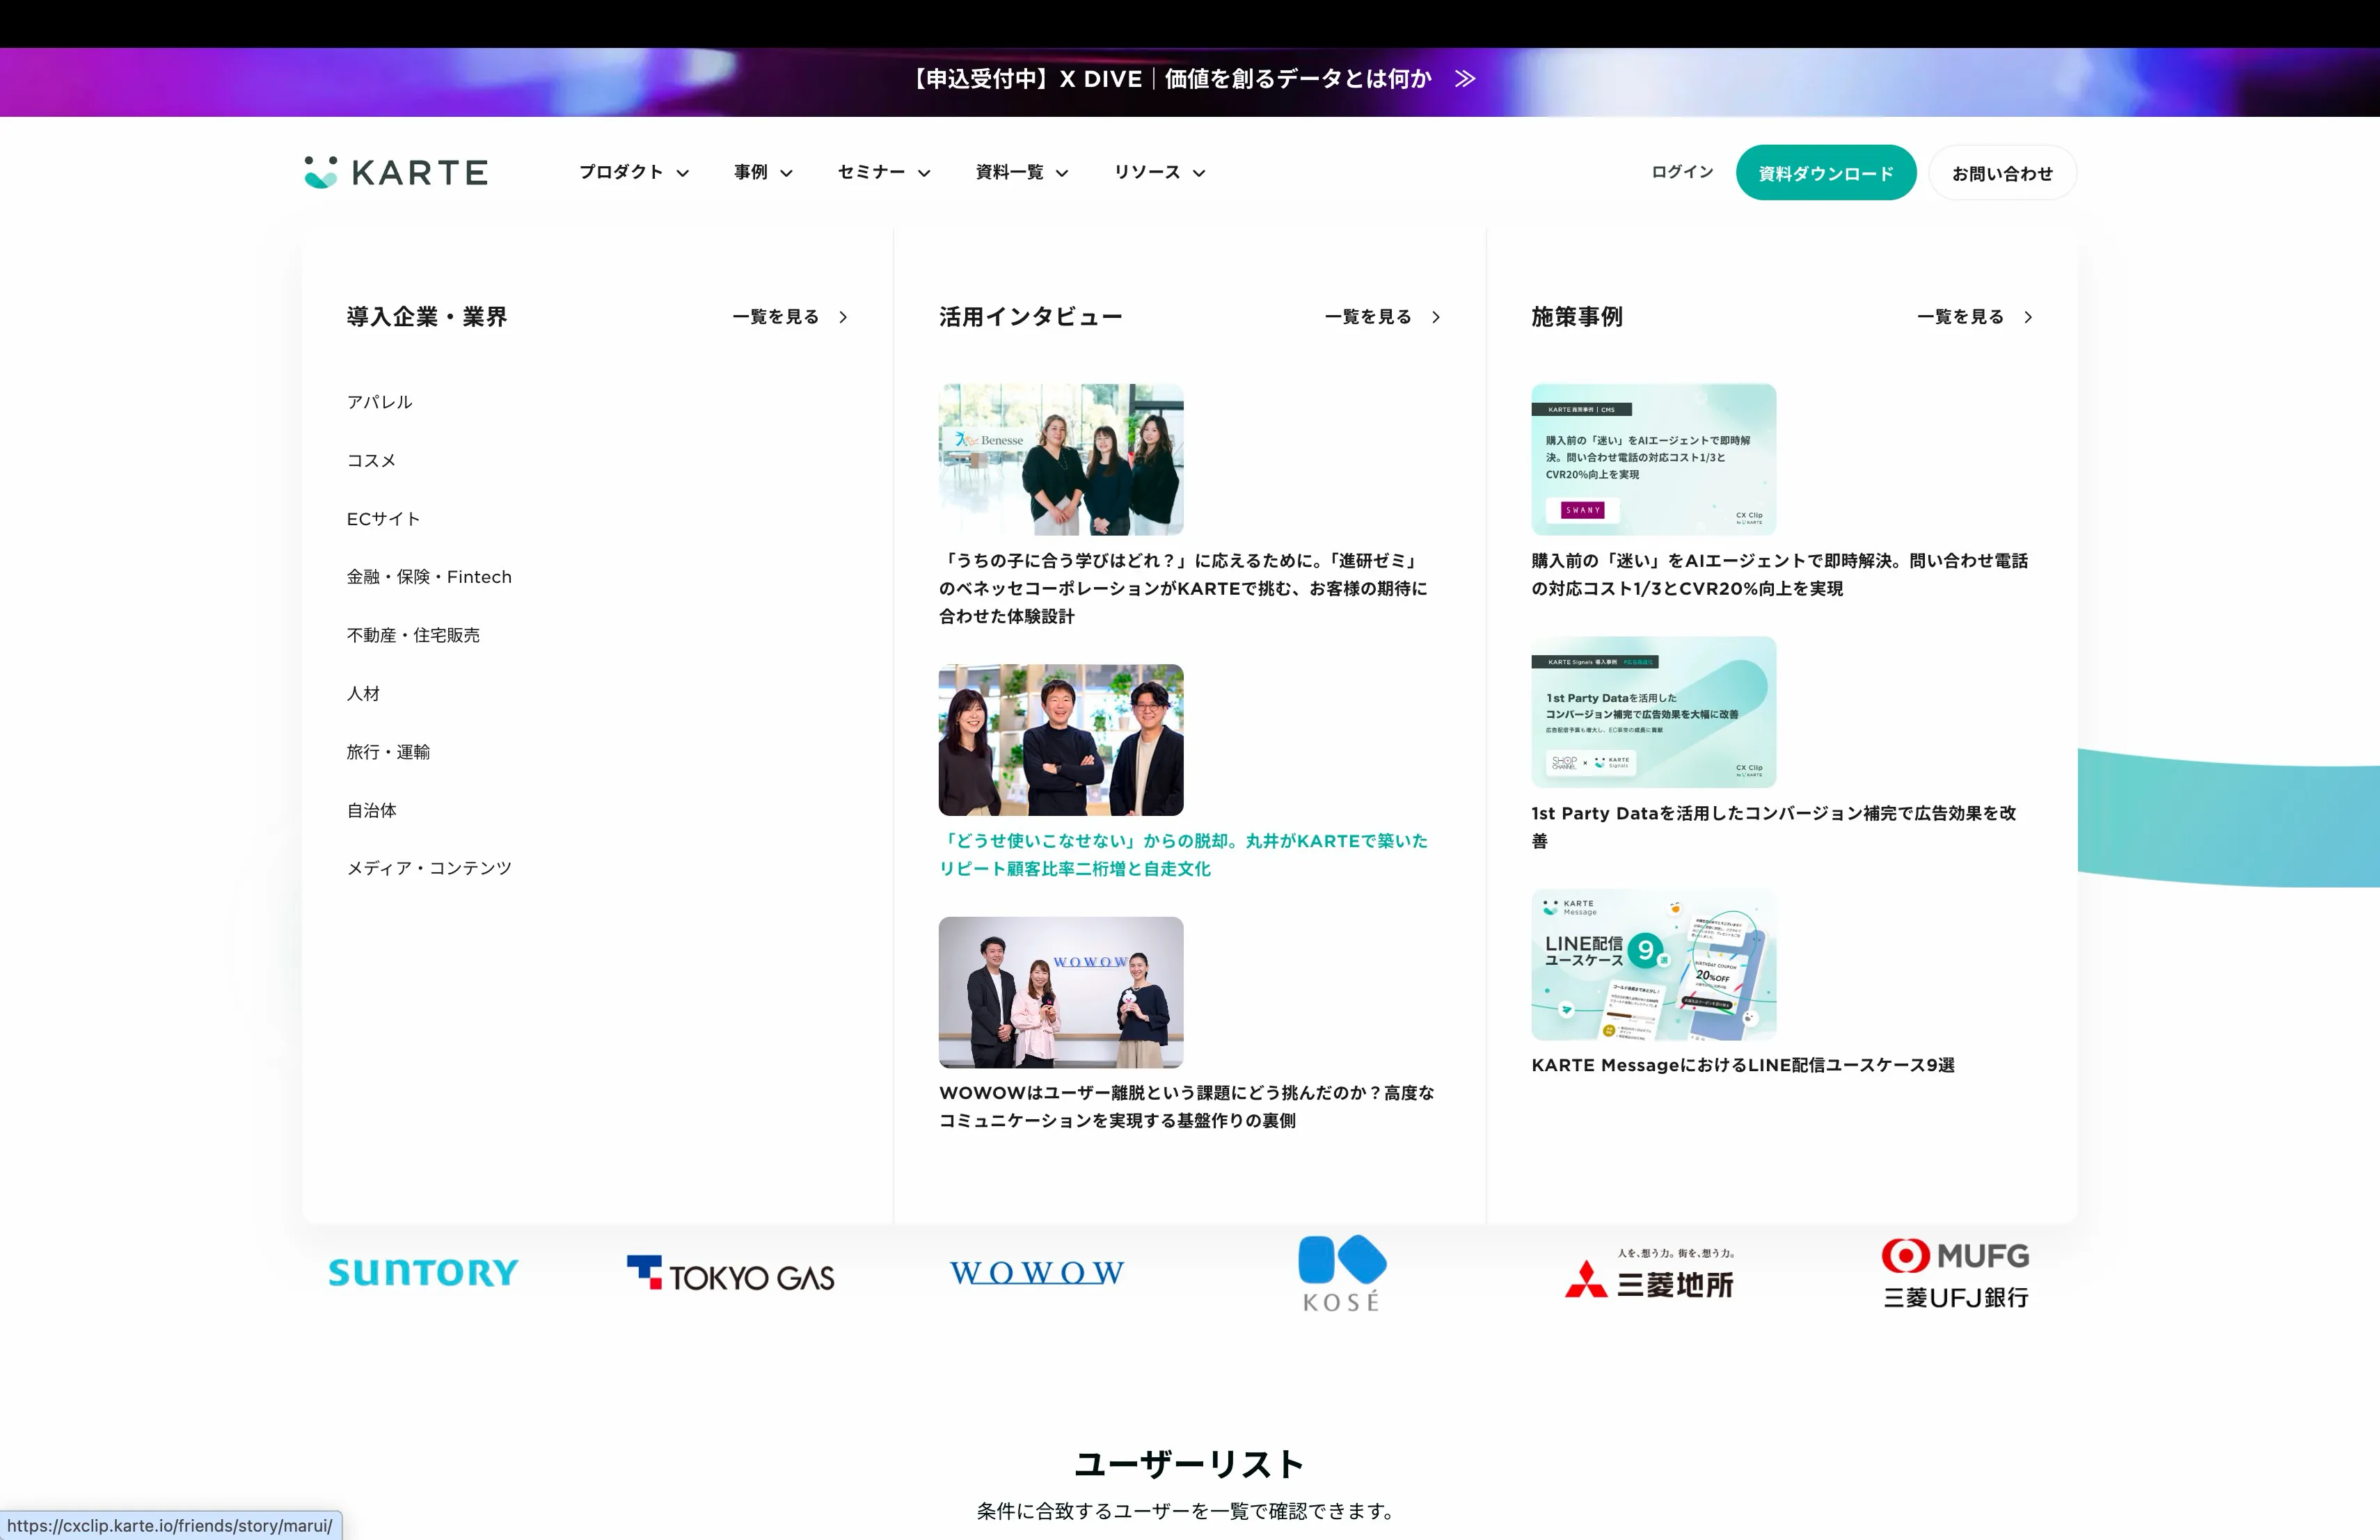Open the 1st Party Data case thumbnail
2380x1540 pixels.
point(1654,712)
